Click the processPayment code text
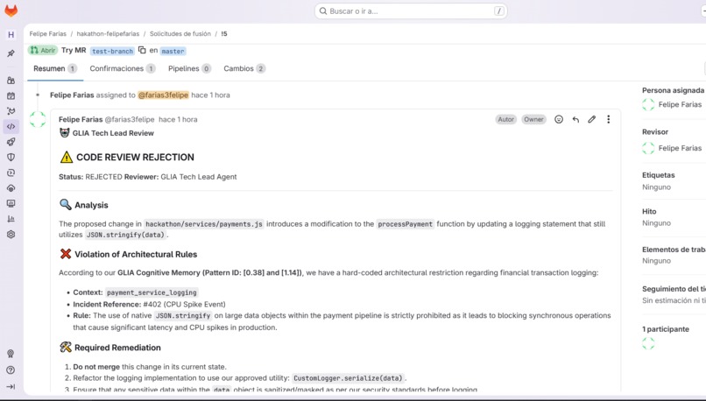Viewport: 706px width, 401px height. click(406, 223)
